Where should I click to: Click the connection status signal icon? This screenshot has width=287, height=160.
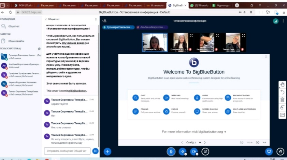275,21
